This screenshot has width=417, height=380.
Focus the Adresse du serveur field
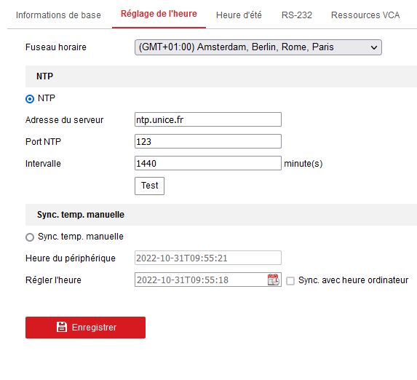pyautogui.click(x=208, y=119)
